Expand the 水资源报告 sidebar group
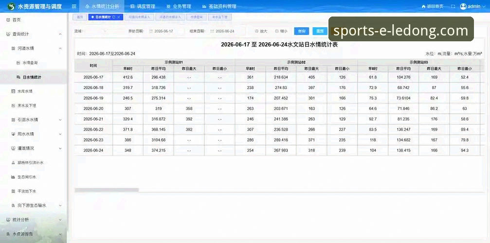 [x=60, y=234]
